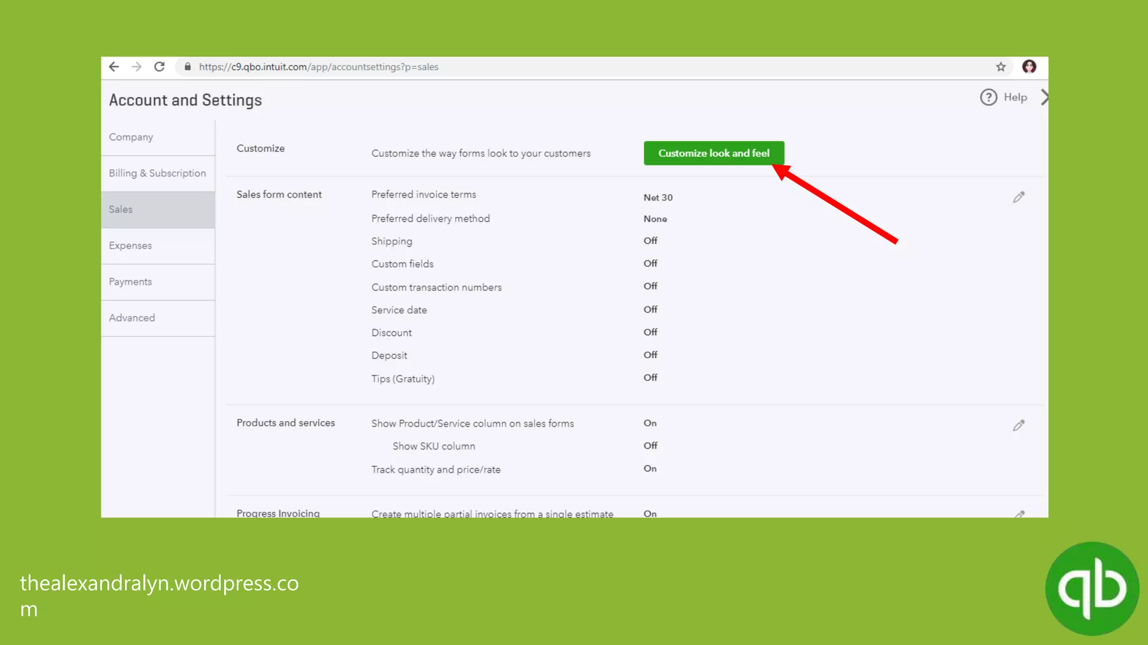
Task: Click the browser back arrow
Action: (x=114, y=67)
